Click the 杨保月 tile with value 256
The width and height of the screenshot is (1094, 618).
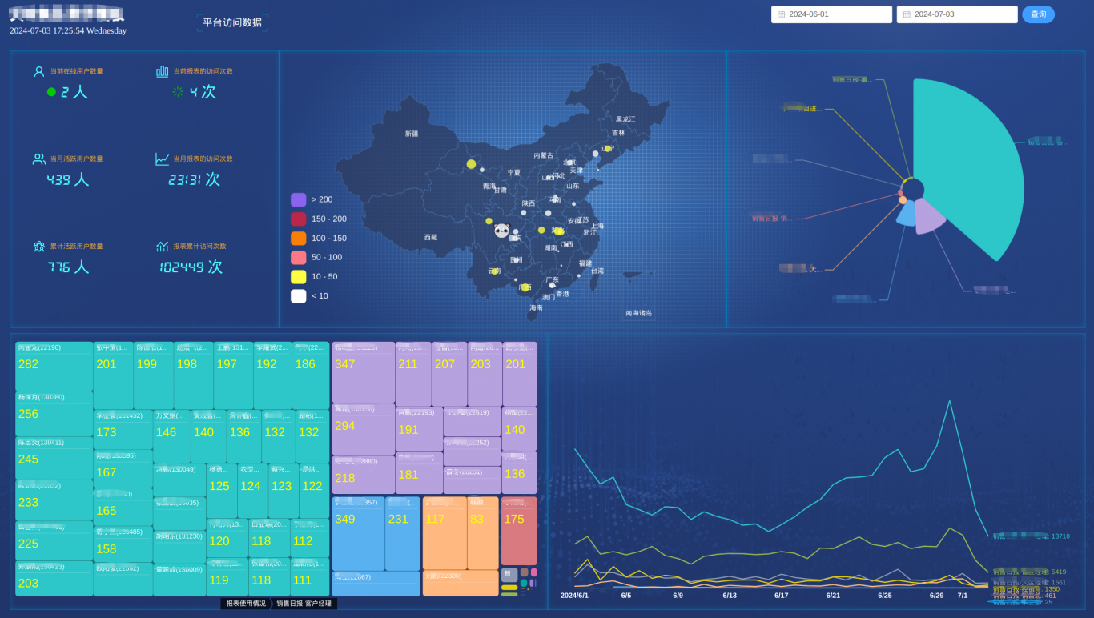tap(54, 414)
